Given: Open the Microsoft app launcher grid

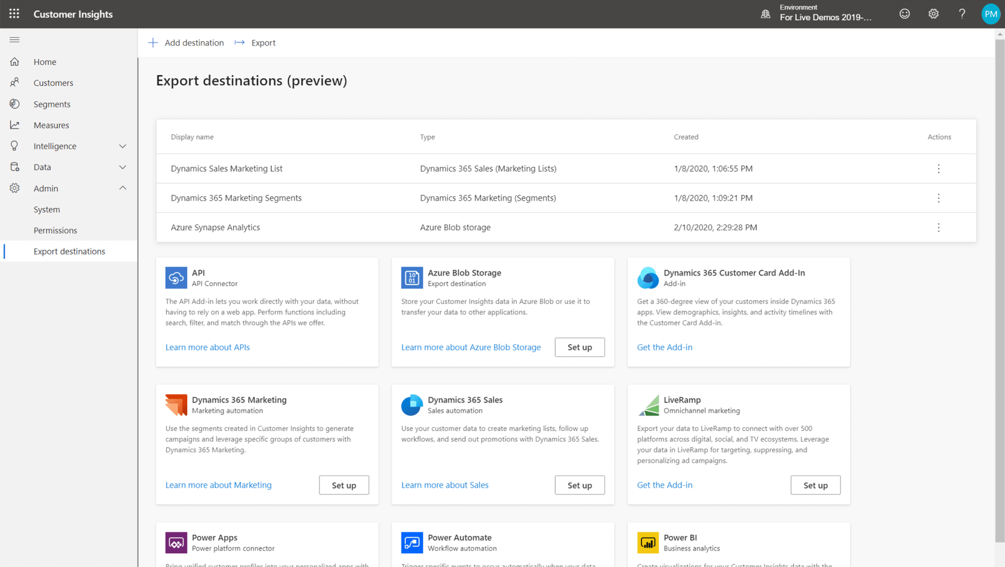Looking at the screenshot, I should tap(14, 14).
